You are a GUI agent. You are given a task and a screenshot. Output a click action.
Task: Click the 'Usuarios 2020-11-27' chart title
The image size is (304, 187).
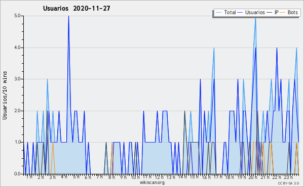click(77, 9)
